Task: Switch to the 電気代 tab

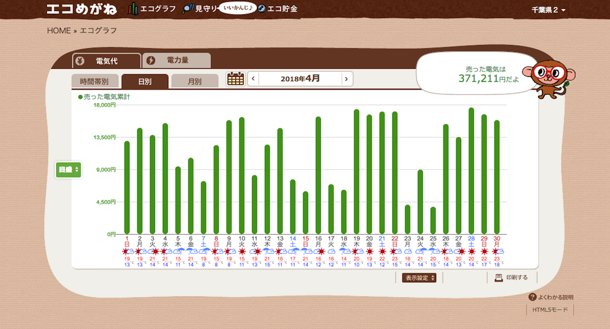Action: (107, 61)
